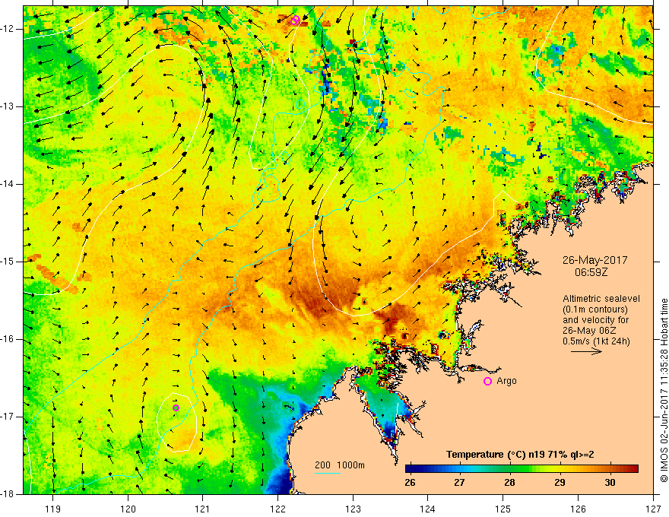This screenshot has height=517, width=669.
Task: Click the small white sea level contour loop around the 17S Argo float
Action: (177, 422)
